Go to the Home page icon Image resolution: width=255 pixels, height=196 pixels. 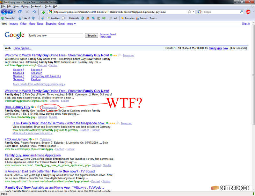point(34,12)
